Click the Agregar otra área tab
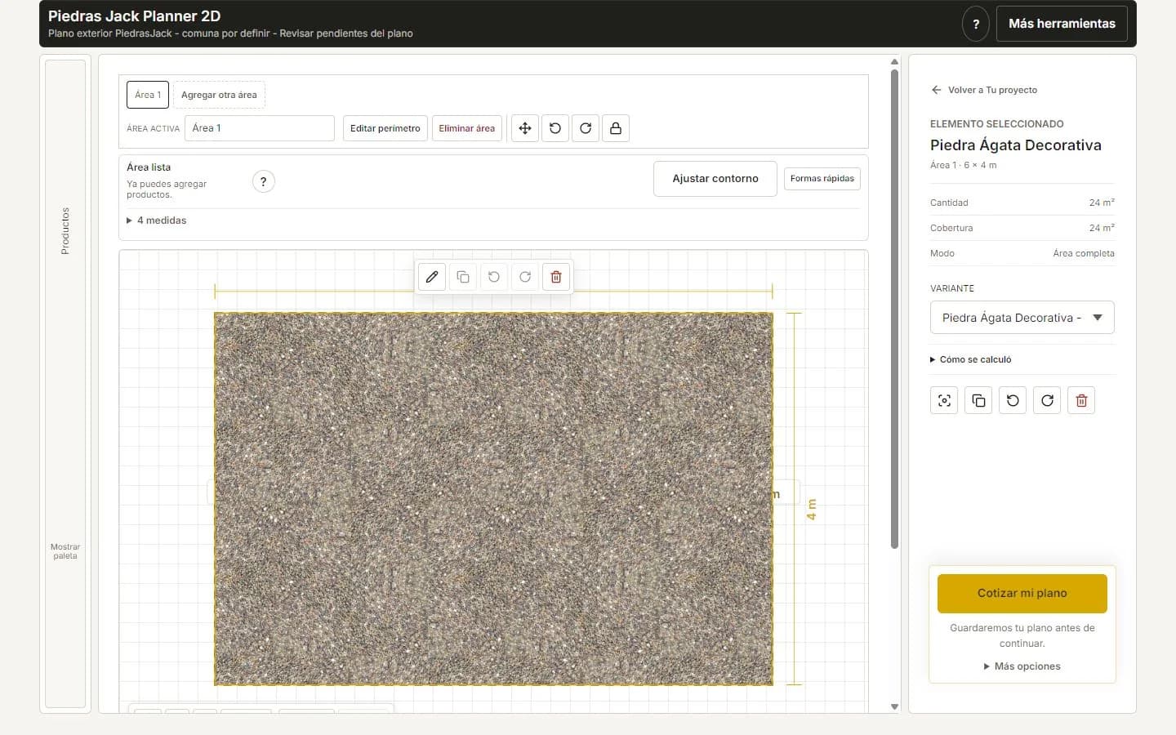 (219, 95)
